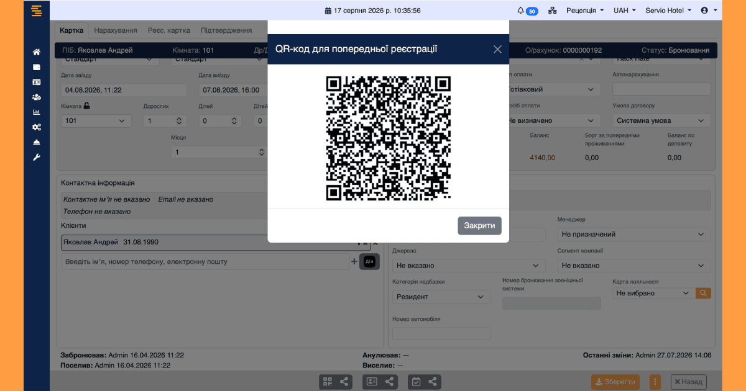
Task: Open the Системна умова dropdown
Action: pyautogui.click(x=661, y=120)
